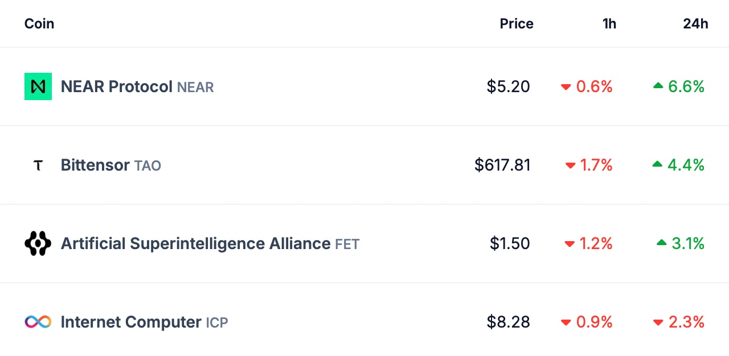The width and height of the screenshot is (729, 356).
Task: Click NEAR's green 24h up arrow
Action: pos(658,86)
